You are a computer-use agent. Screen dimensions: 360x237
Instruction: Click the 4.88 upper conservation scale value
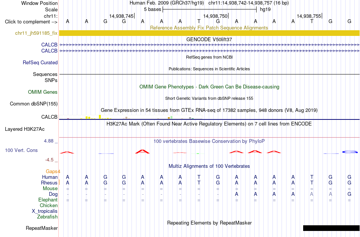click(49, 141)
